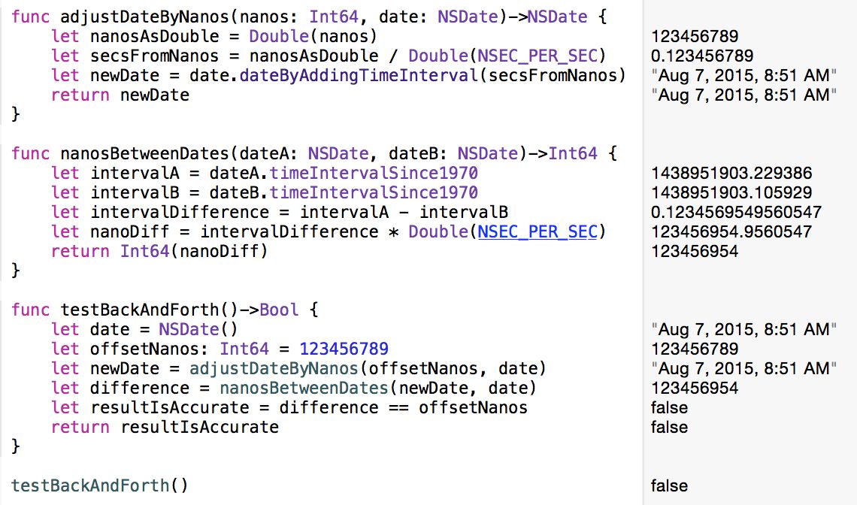857x505 pixels.
Task: Click the underlined NSEC_PER_SEC link in nanoDiff line
Action: pos(538,232)
